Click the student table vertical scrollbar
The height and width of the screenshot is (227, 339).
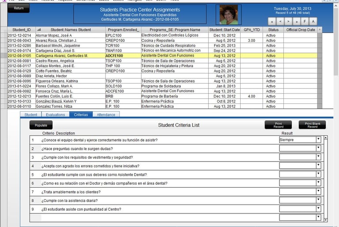point(320,71)
